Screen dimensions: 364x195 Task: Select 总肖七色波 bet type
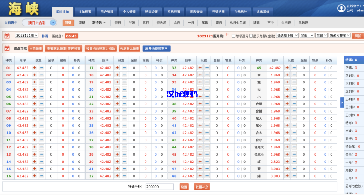238,22
